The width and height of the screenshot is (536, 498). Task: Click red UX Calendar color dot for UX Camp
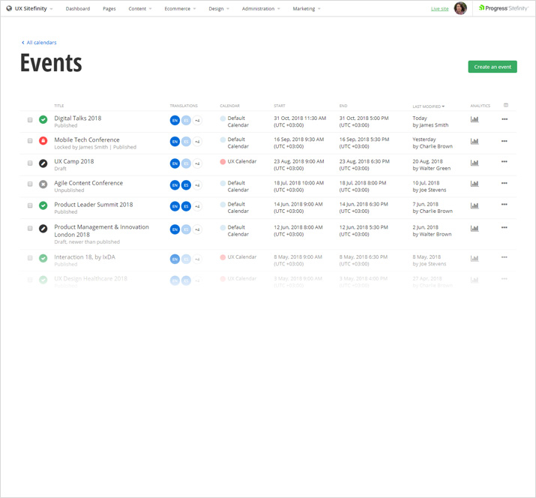[223, 161]
